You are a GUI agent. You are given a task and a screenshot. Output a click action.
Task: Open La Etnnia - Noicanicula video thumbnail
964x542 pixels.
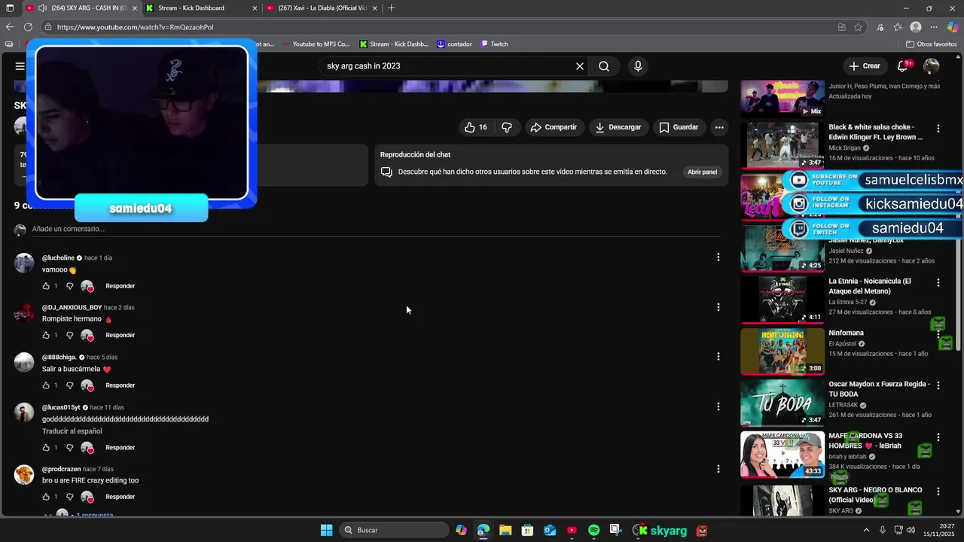coord(782,300)
